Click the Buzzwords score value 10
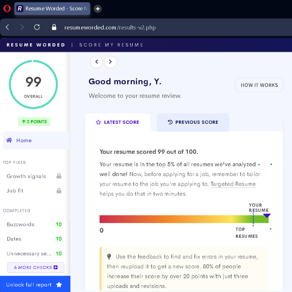 click(59, 224)
